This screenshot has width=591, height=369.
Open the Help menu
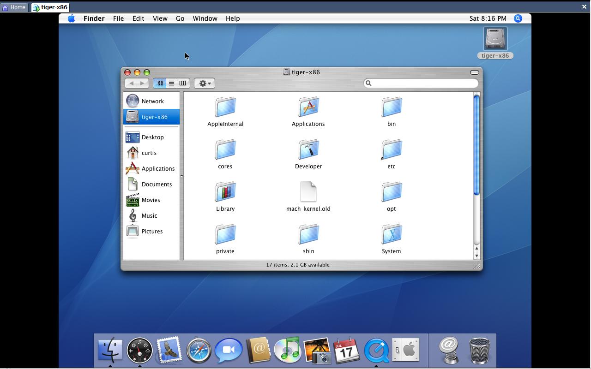pos(233,18)
